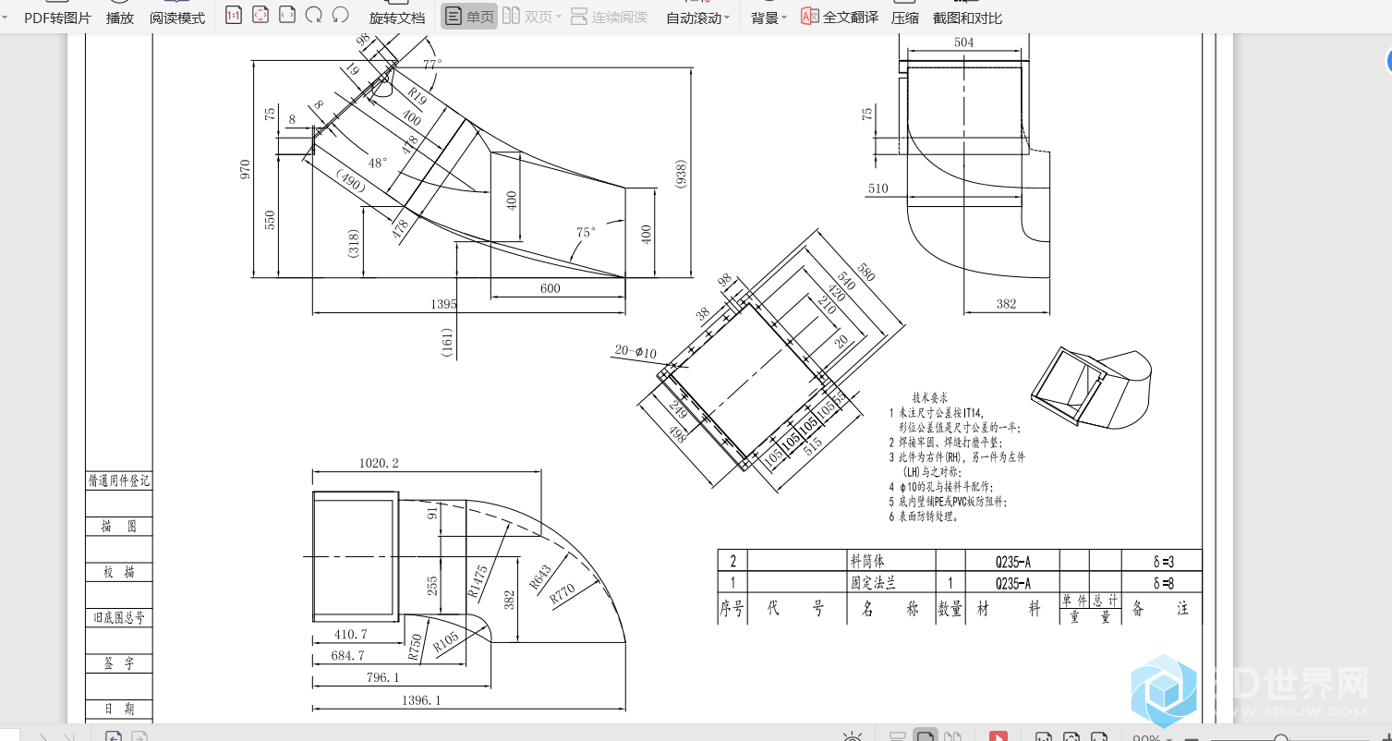
Task: Click the 3D isometric view of the part
Action: click(x=1091, y=388)
